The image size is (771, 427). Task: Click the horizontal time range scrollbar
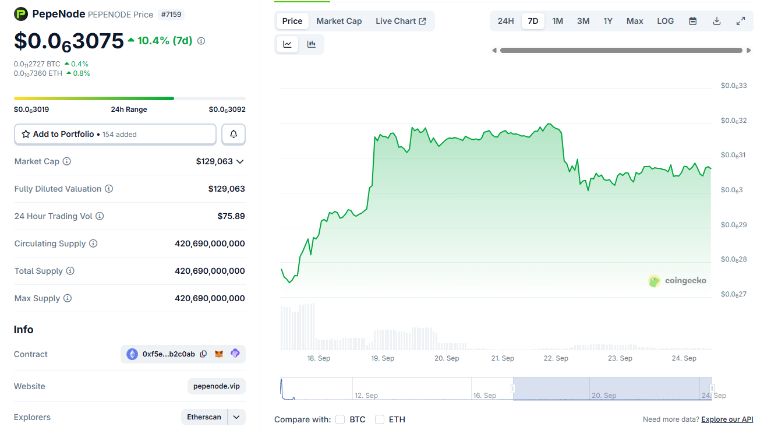pyautogui.click(x=621, y=51)
